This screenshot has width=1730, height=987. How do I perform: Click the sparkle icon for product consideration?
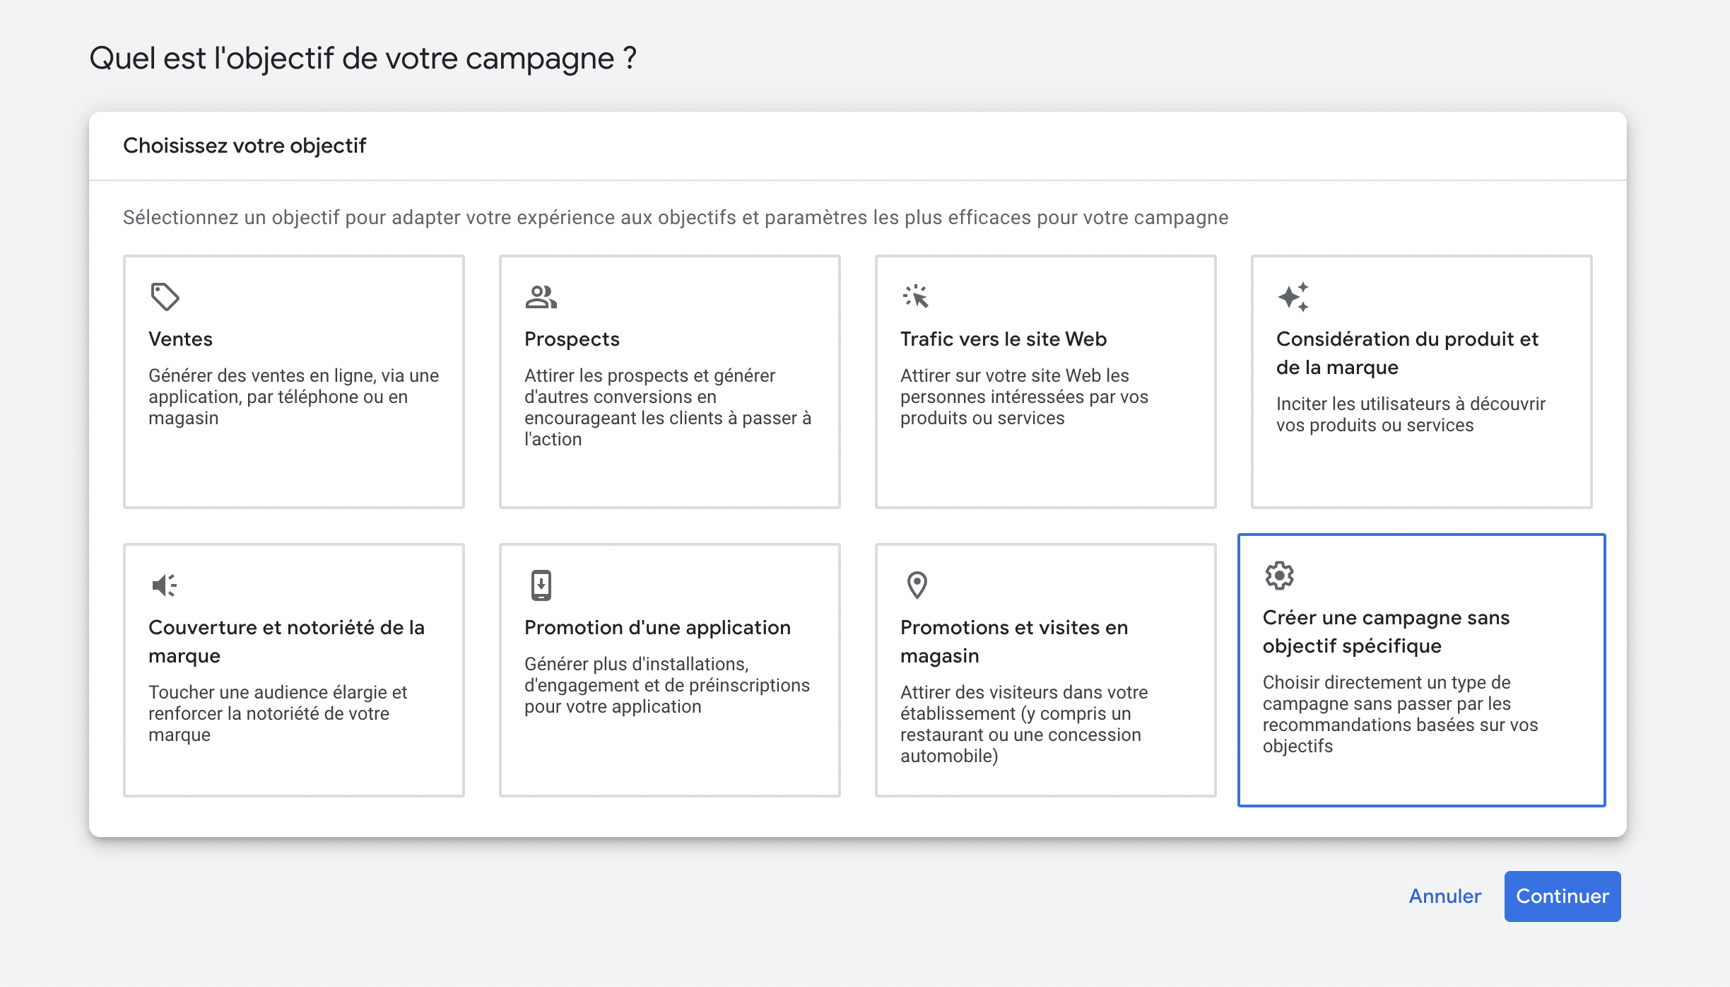point(1293,297)
